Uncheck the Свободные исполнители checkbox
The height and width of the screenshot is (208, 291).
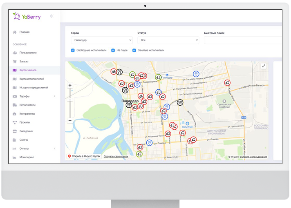73,50
